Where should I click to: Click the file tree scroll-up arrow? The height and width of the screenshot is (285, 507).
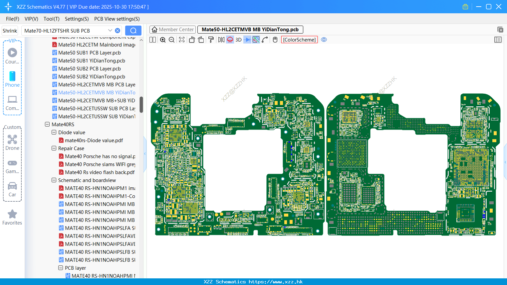[141, 40]
